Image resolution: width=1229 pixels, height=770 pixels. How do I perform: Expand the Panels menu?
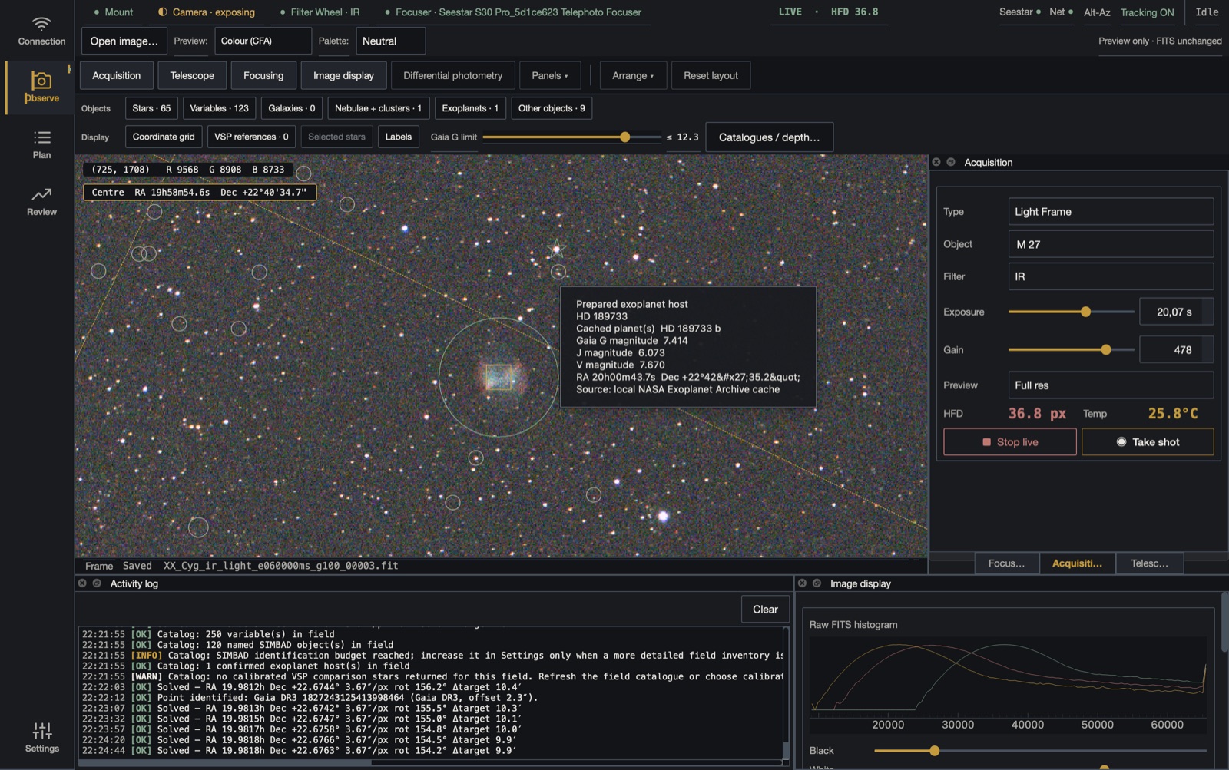pyautogui.click(x=550, y=75)
